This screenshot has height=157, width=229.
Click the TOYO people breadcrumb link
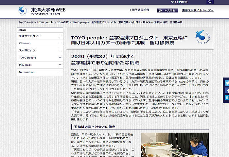pyautogui.click(x=45, y=22)
